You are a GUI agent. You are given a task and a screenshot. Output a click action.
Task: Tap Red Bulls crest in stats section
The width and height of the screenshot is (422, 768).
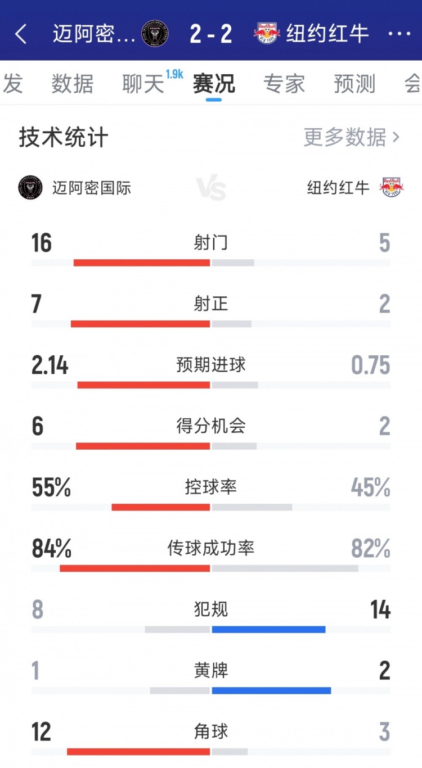pyautogui.click(x=390, y=188)
